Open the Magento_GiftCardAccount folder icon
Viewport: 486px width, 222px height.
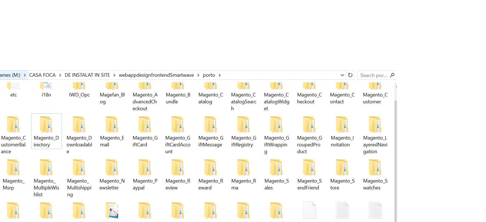point(178,124)
